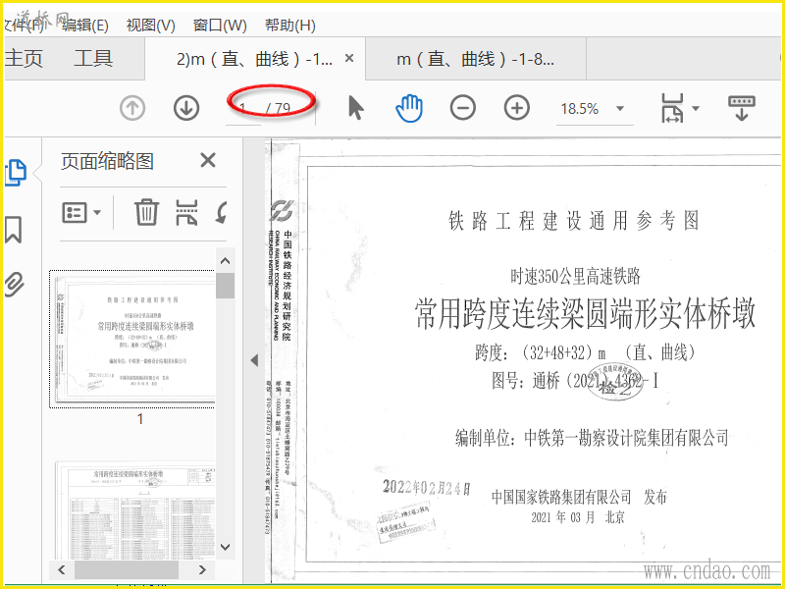Click the page layout icon beside trash
This screenshot has width=785, height=589.
pos(186,212)
